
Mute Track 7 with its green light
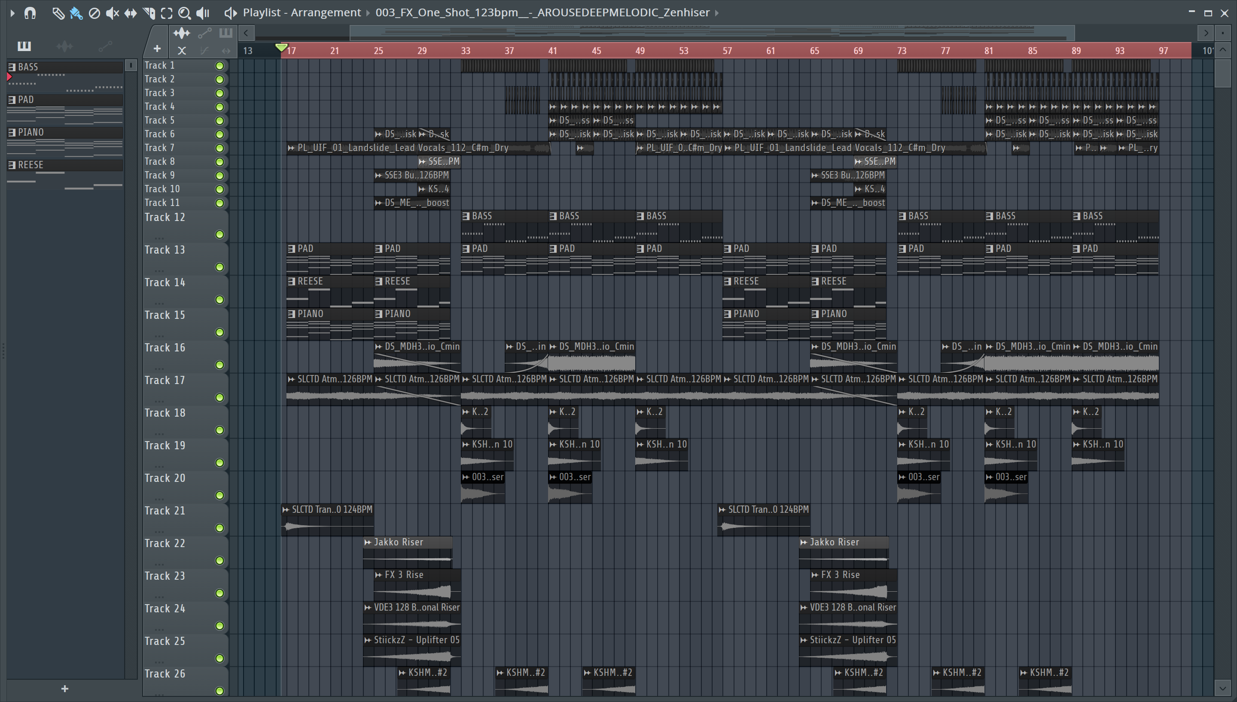219,148
